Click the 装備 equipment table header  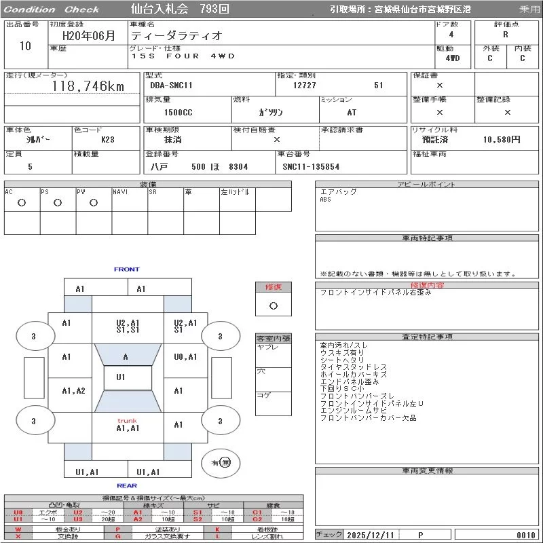148,185
